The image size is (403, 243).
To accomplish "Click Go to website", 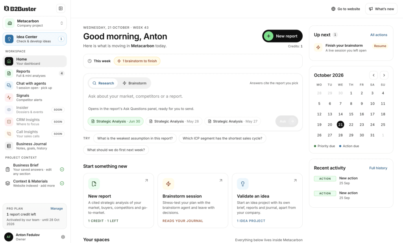I will click(346, 9).
